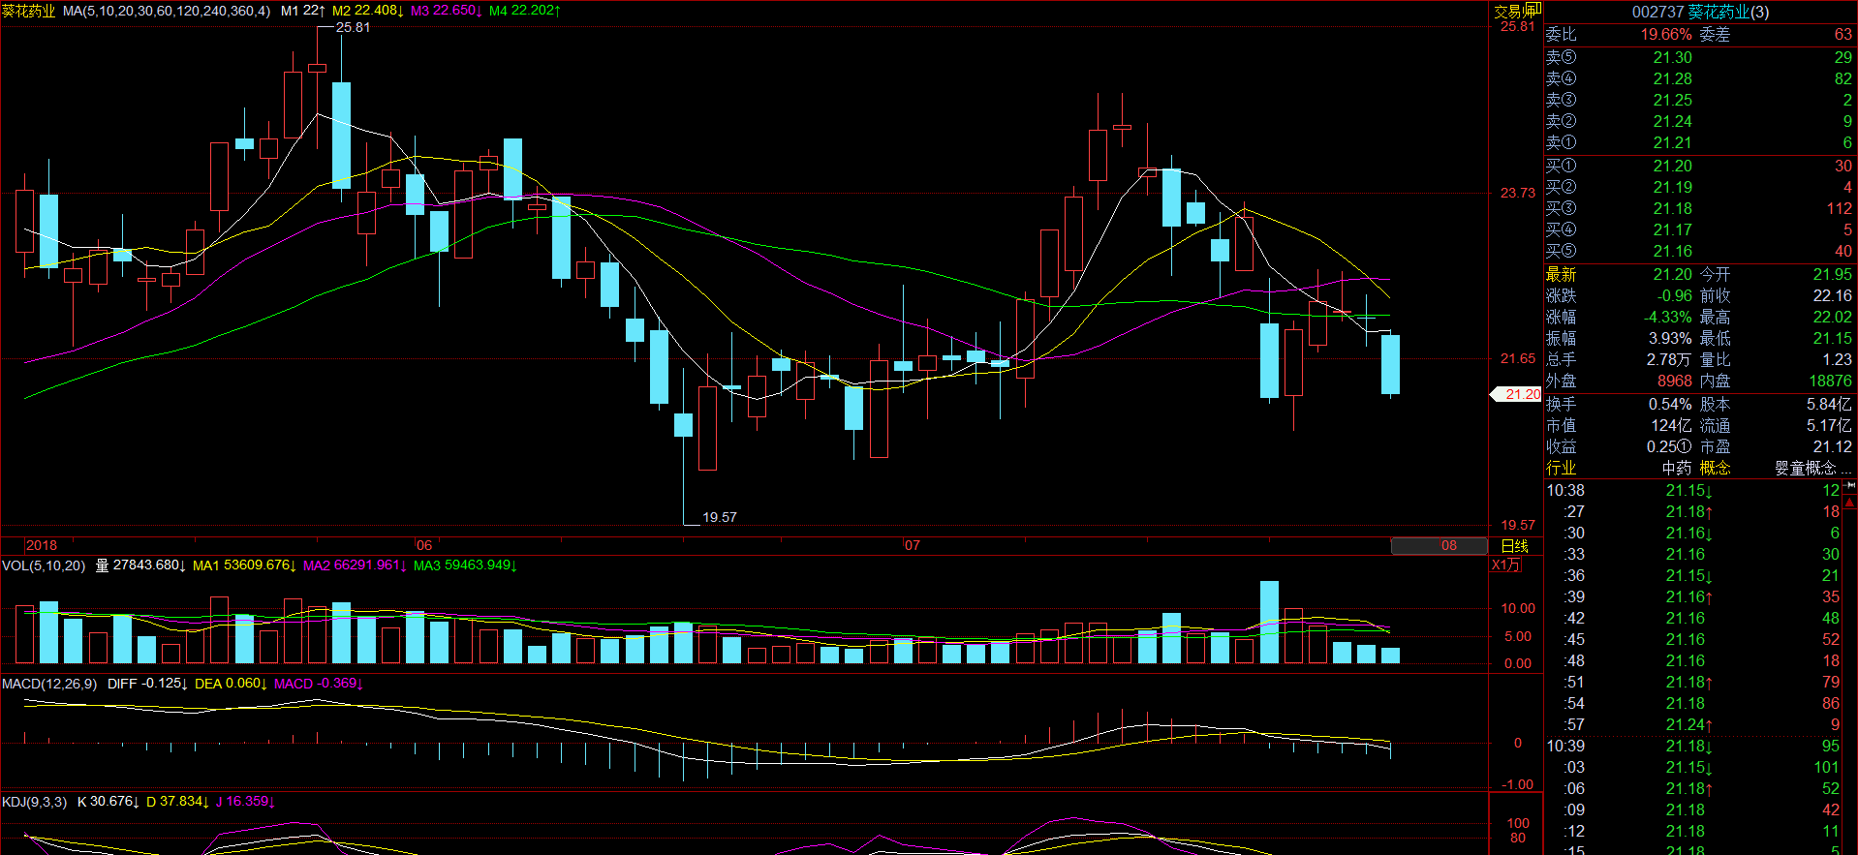Click the yellow 概念 link

pyautogui.click(x=1715, y=468)
